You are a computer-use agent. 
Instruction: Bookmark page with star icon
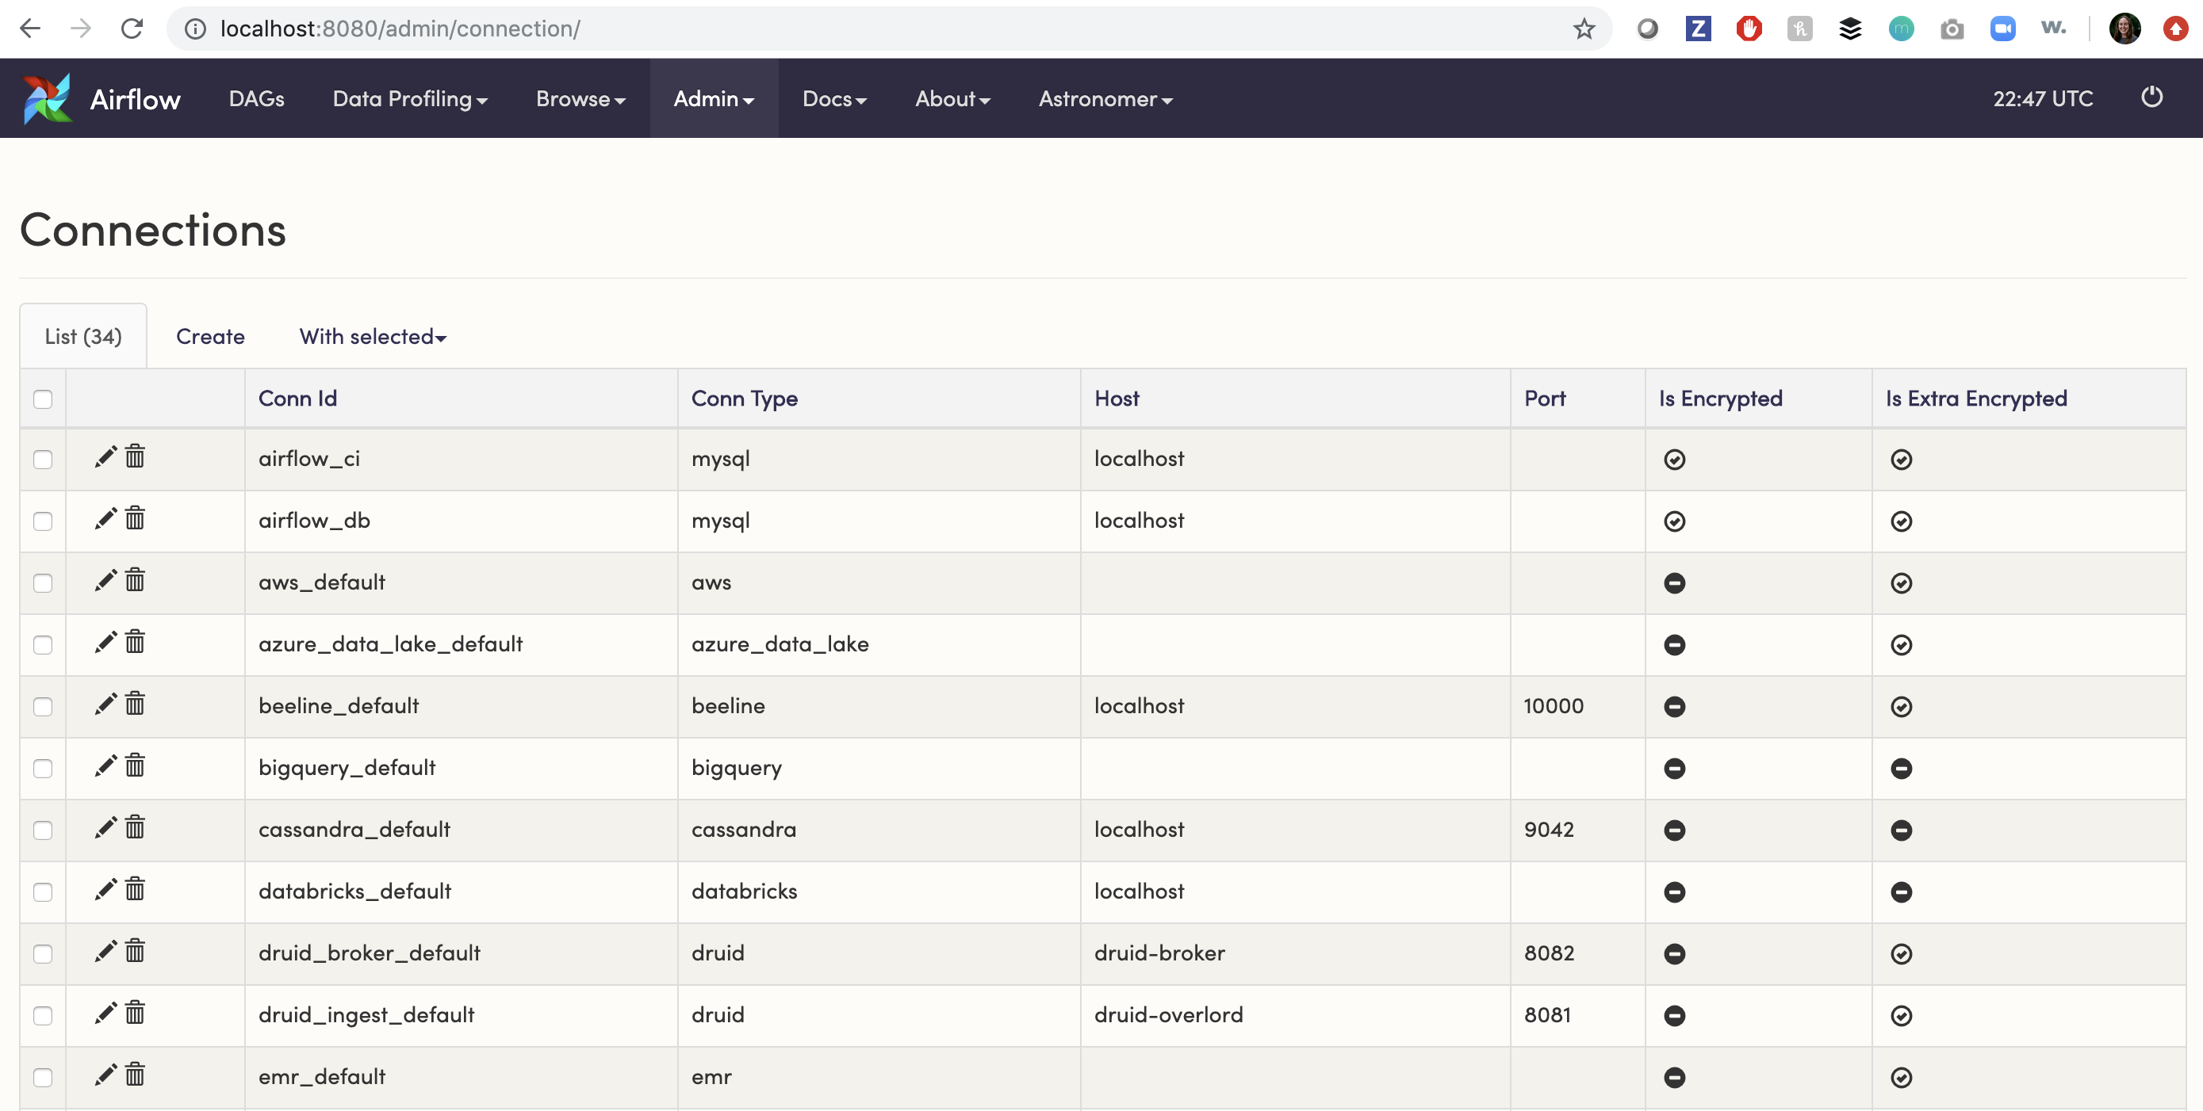pos(1584,29)
